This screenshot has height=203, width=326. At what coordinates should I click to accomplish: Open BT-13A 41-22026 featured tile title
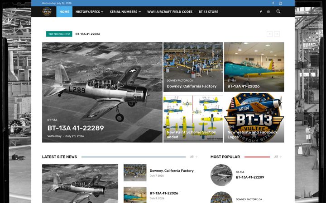click(x=244, y=86)
